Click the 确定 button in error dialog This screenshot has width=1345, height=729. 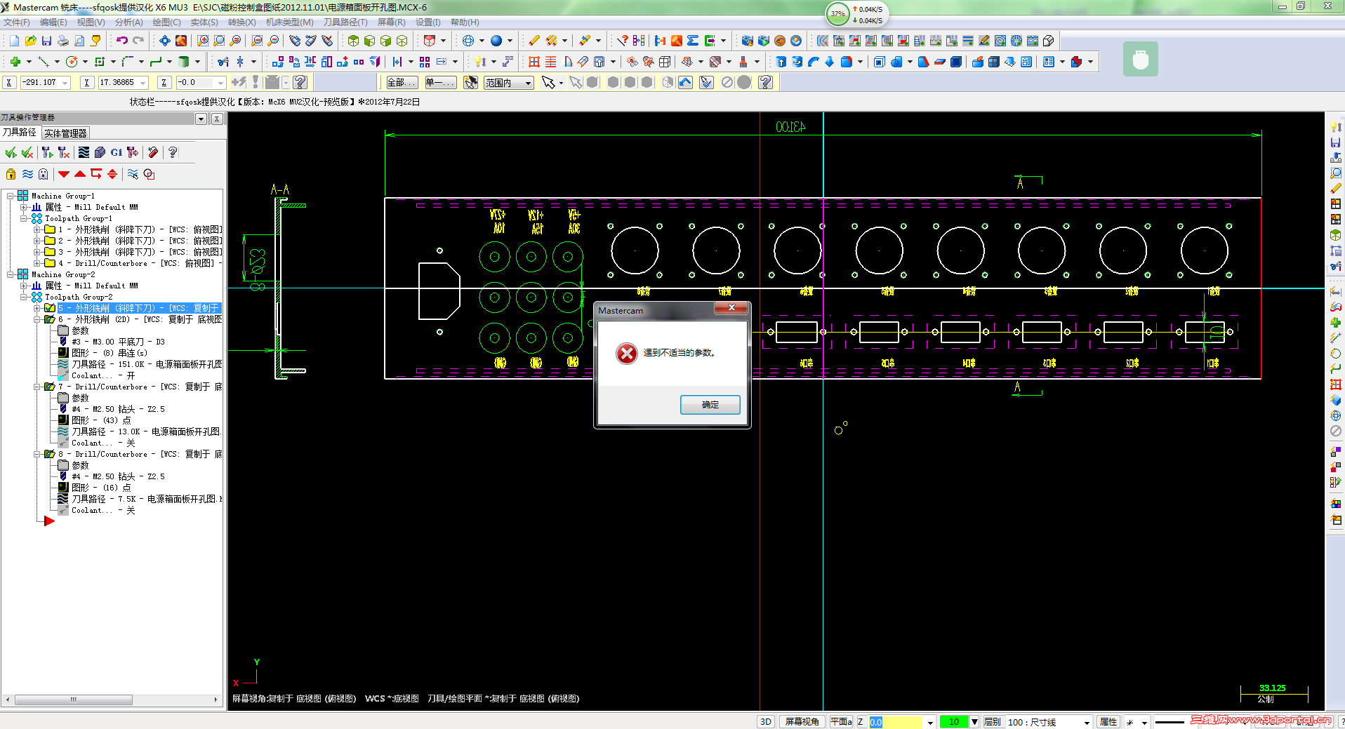coord(710,405)
